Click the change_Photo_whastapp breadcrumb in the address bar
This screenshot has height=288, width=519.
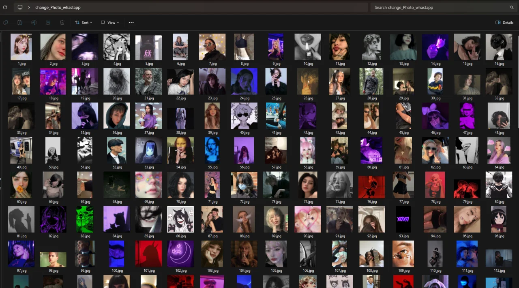58,7
